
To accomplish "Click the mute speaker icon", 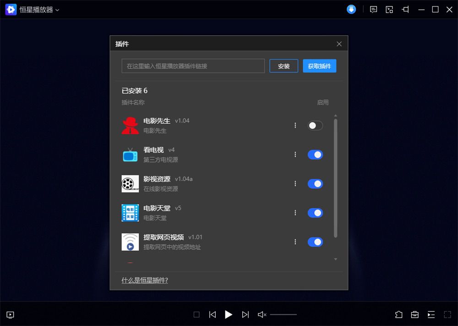I will [262, 315].
